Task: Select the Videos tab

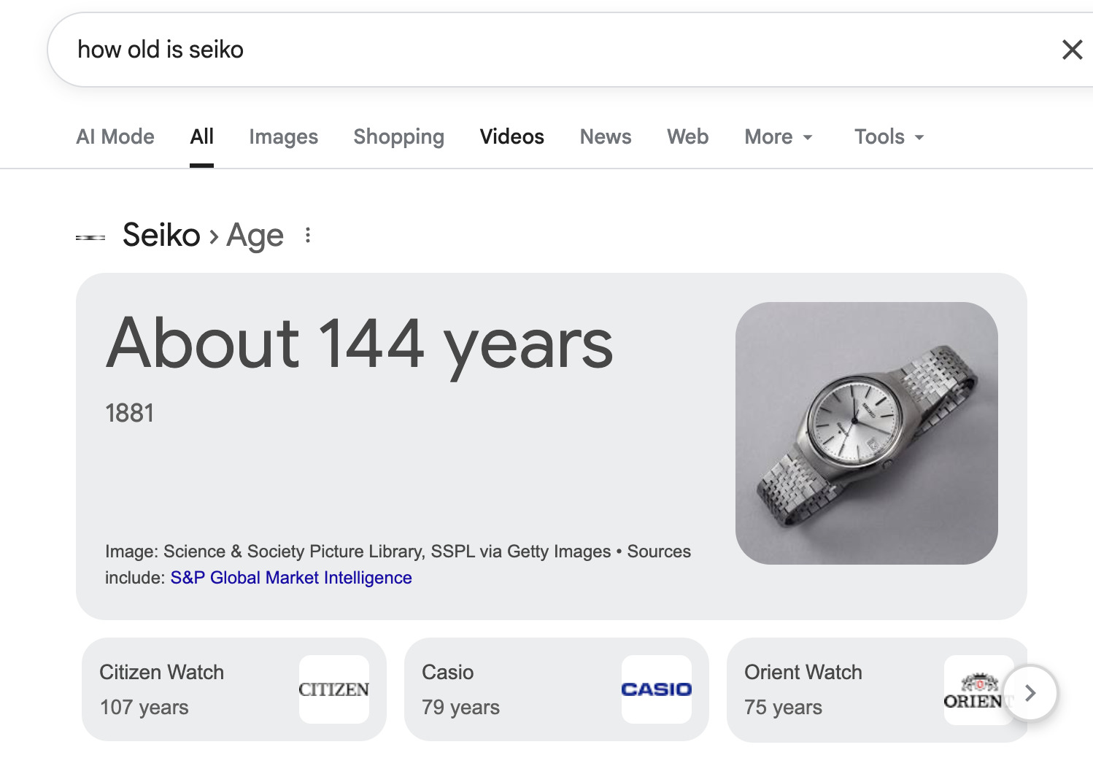Action: pos(511,136)
